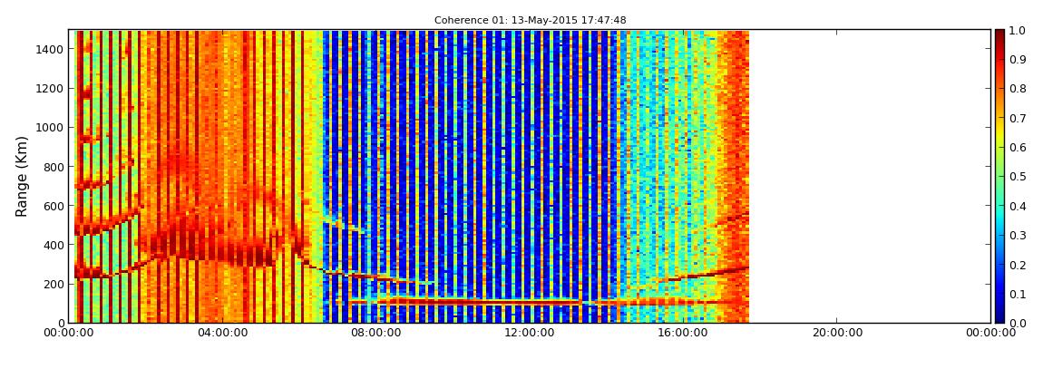
Task: Click the 0.6 colorbar label
Action: pyautogui.click(x=1019, y=147)
